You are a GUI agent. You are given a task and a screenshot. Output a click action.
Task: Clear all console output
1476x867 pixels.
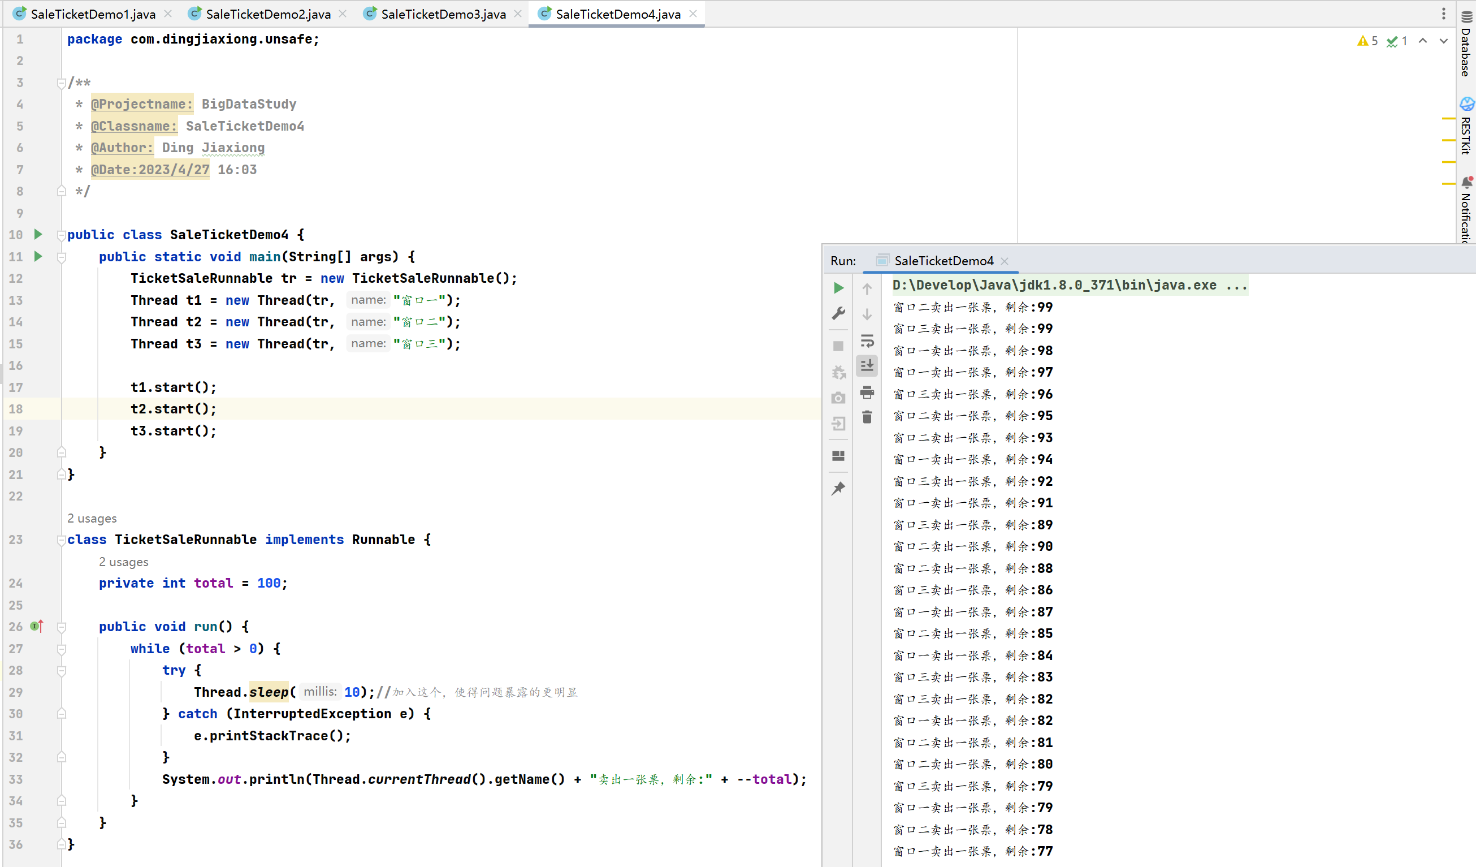867,417
